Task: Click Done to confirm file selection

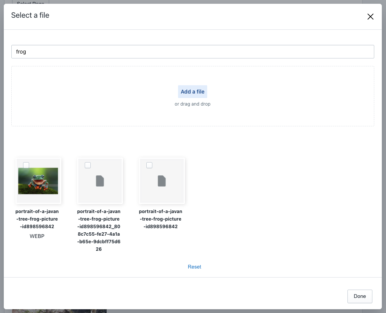Action: pyautogui.click(x=360, y=296)
